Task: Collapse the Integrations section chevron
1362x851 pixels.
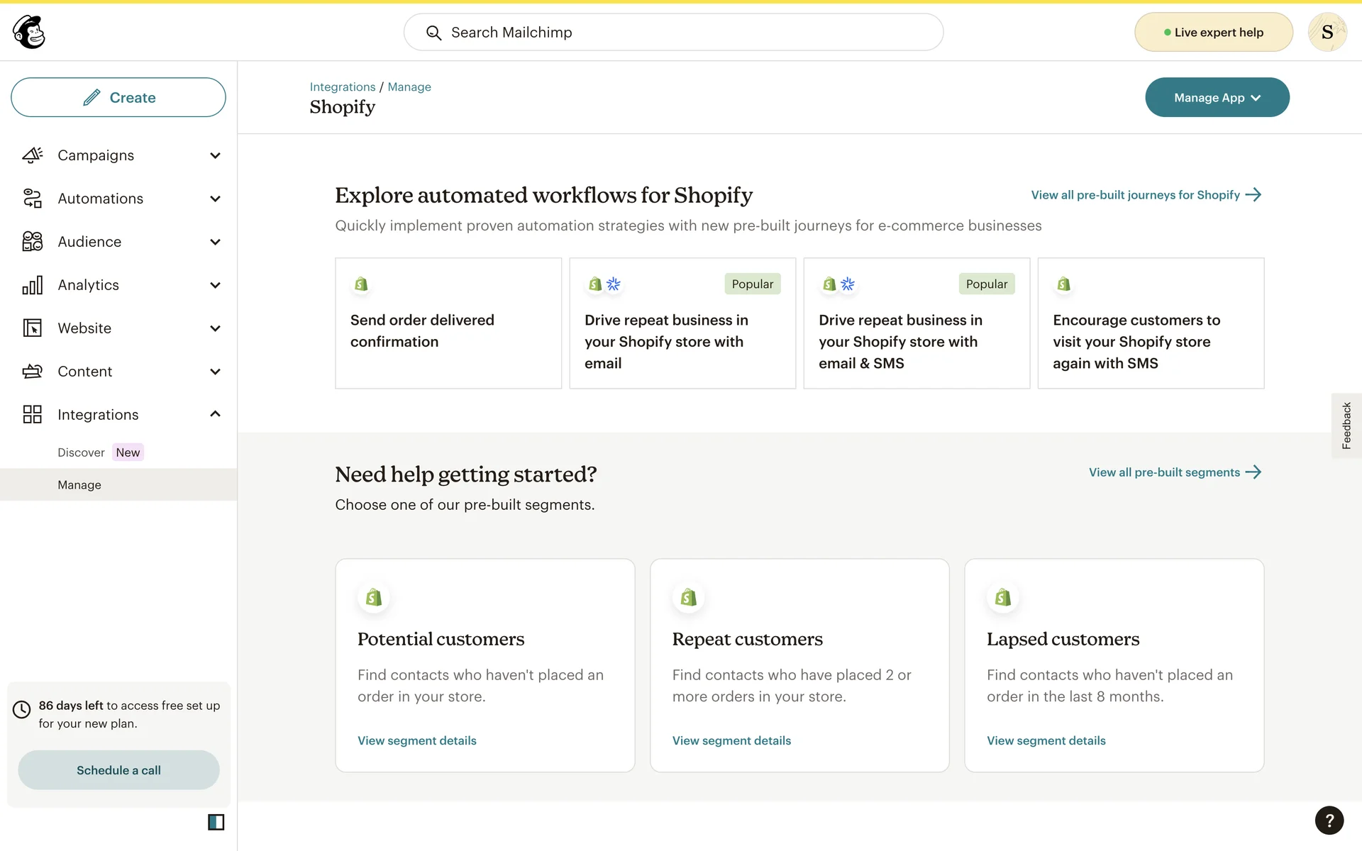Action: tap(215, 414)
